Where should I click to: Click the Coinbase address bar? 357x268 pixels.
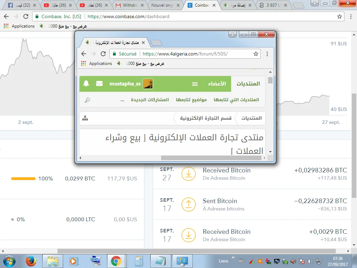pyautogui.click(x=209, y=16)
